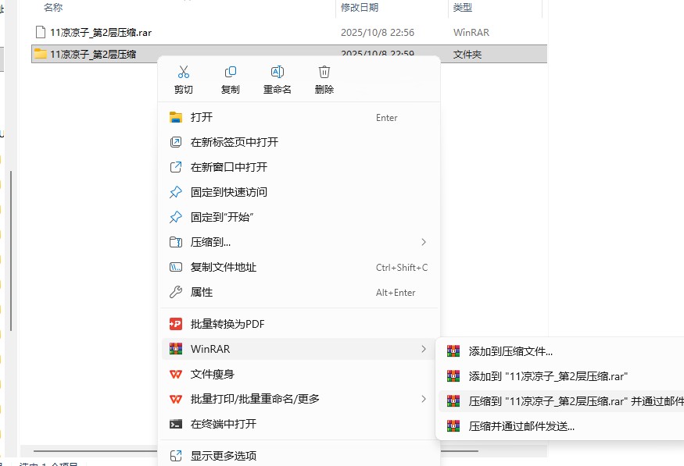684x466 pixels.
Task: Open 属性 properties entry
Action: tap(202, 292)
